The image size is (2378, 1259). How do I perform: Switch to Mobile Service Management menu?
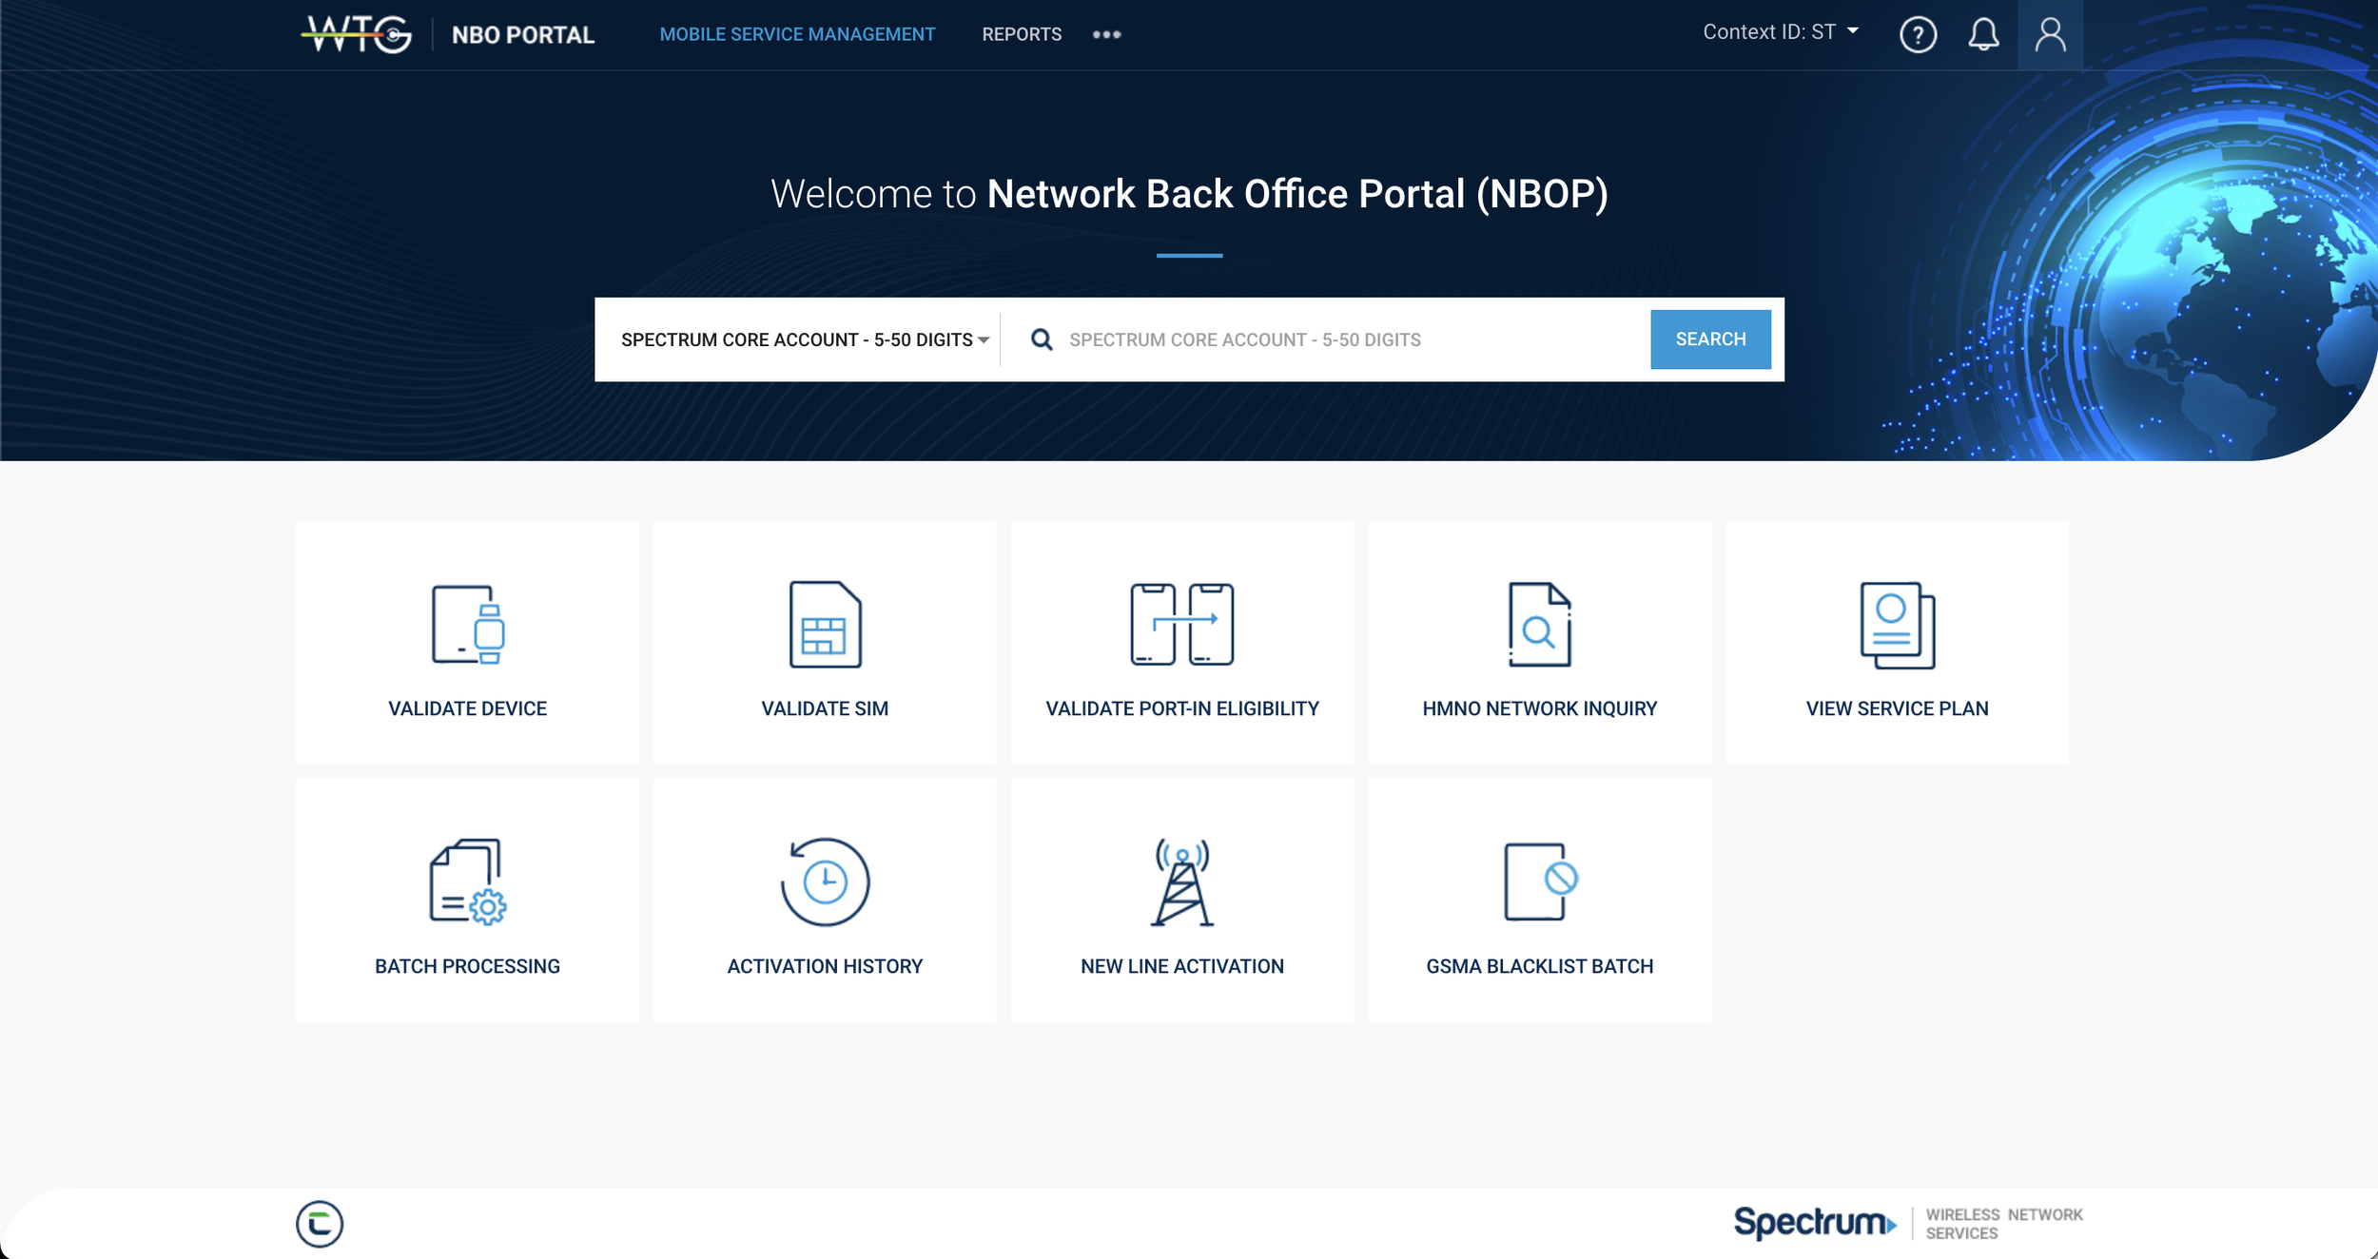(797, 35)
